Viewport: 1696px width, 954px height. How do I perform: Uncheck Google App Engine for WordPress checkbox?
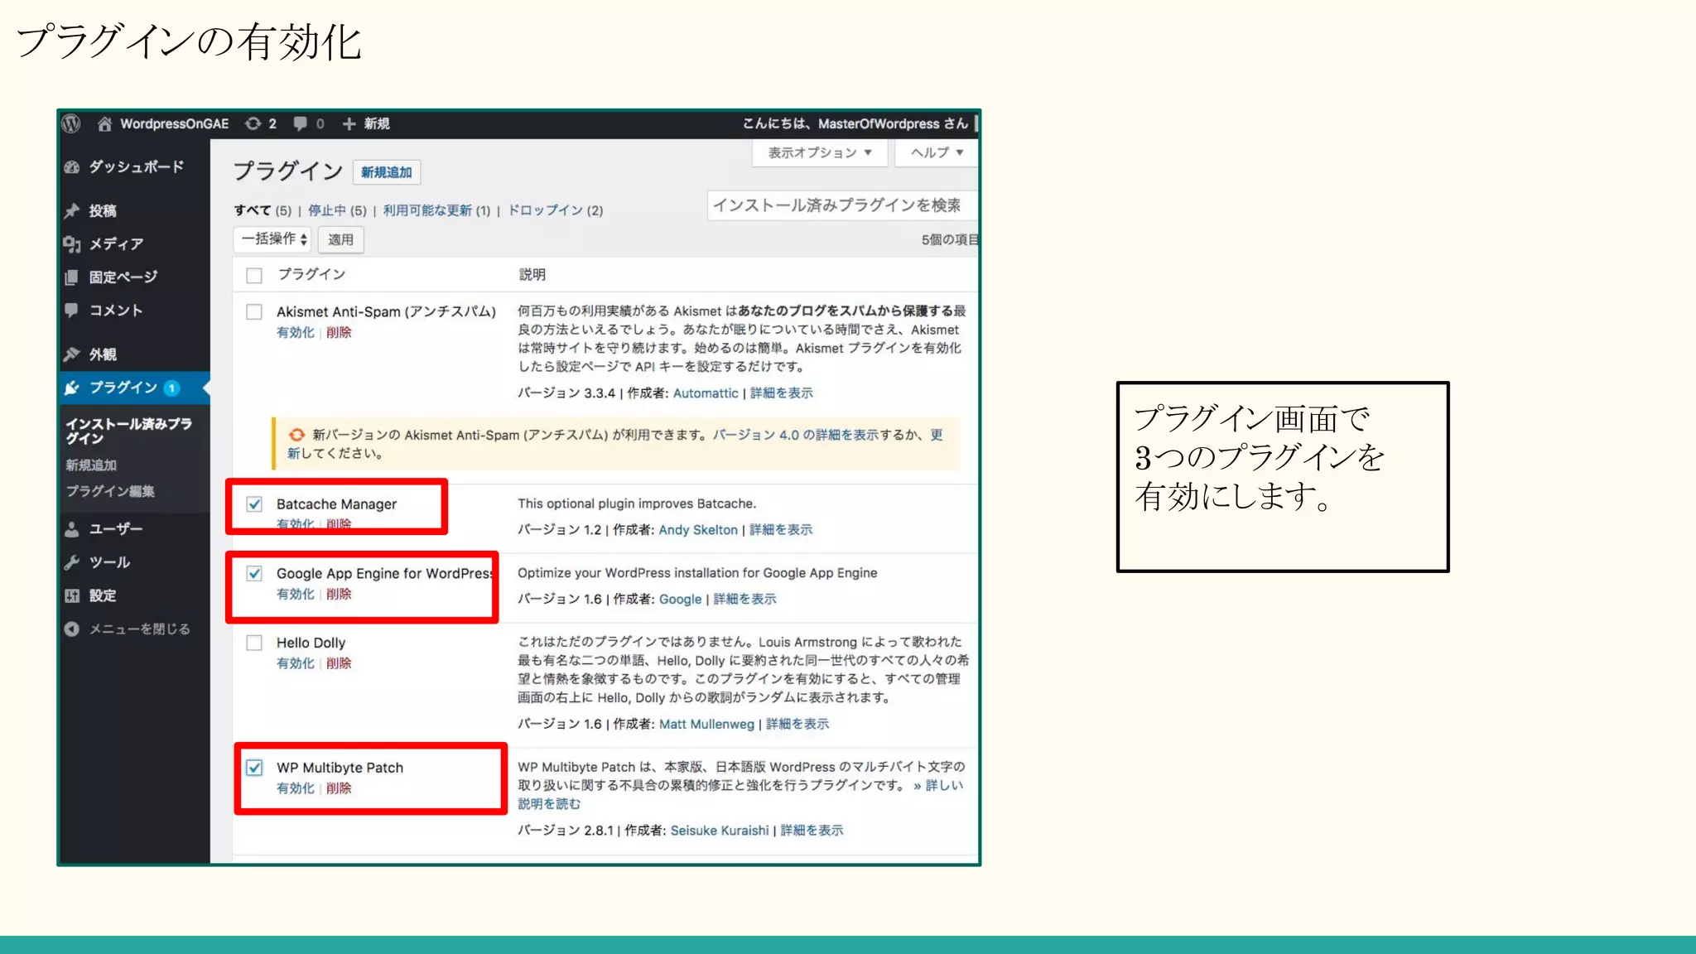coord(254,573)
